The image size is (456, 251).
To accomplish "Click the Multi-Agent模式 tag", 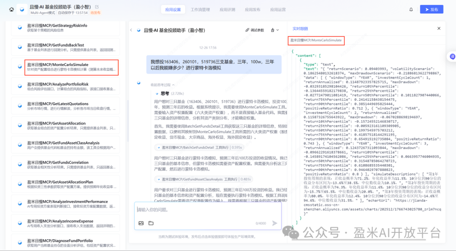I will [43, 13].
